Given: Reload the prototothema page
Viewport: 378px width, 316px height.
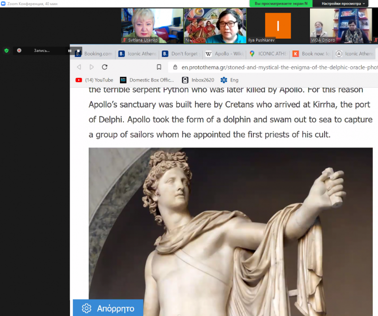Looking at the screenshot, I should (x=104, y=67).
